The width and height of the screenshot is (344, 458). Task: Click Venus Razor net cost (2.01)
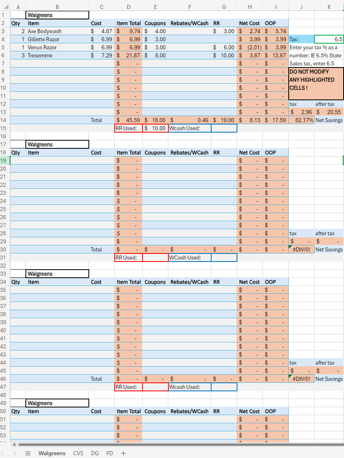250,47
